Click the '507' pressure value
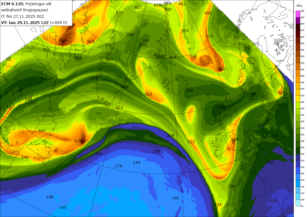Image resolution: width=307 pixels, height=217 pixels. pyautogui.click(x=42, y=131)
